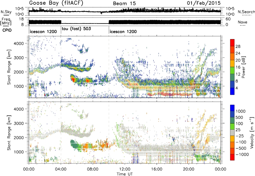Click the '04:00' time tick label
This screenshot has width=255, height=176.
click(61, 169)
